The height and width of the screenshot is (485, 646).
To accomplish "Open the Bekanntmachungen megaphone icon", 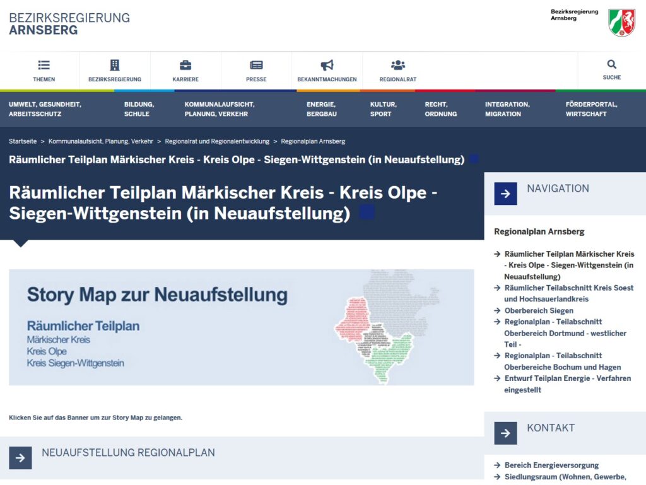I will (x=327, y=65).
